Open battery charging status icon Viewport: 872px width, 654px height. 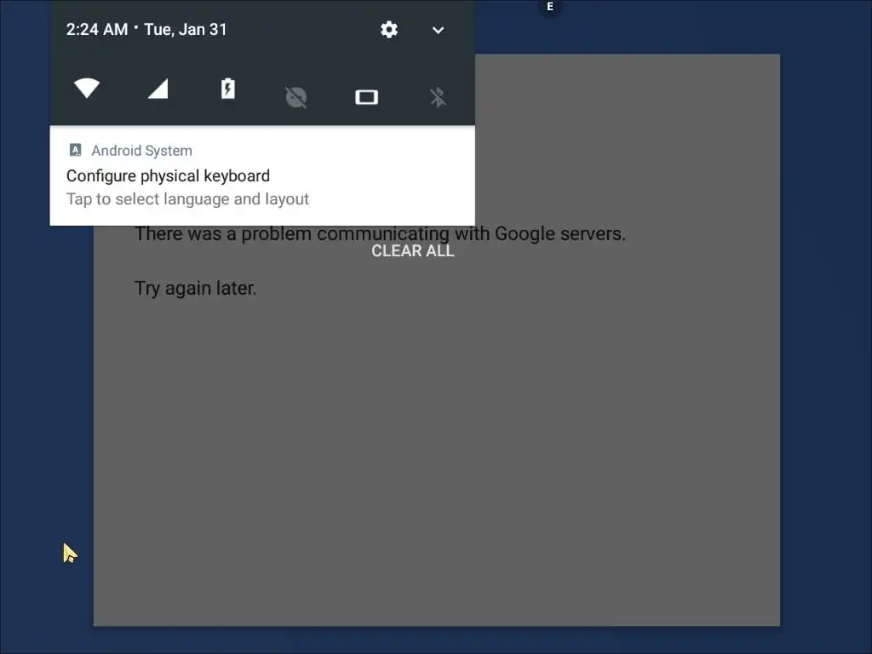click(x=228, y=89)
